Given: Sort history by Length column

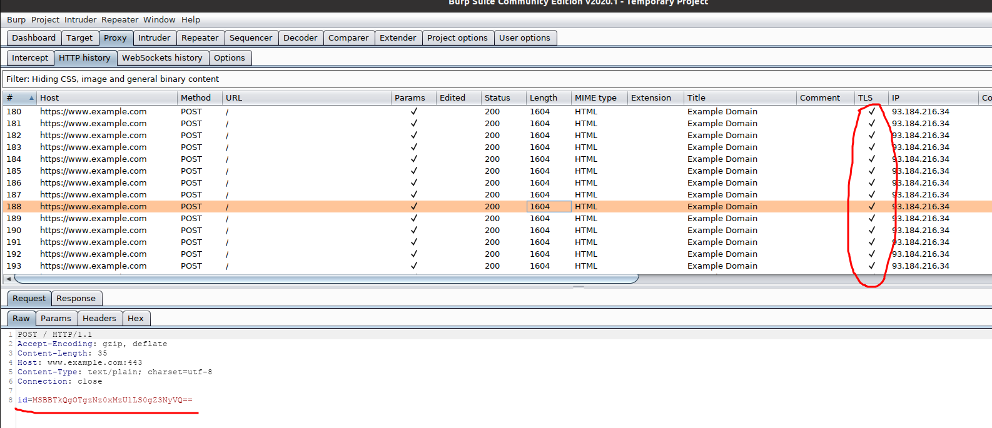Looking at the screenshot, I should [549, 98].
